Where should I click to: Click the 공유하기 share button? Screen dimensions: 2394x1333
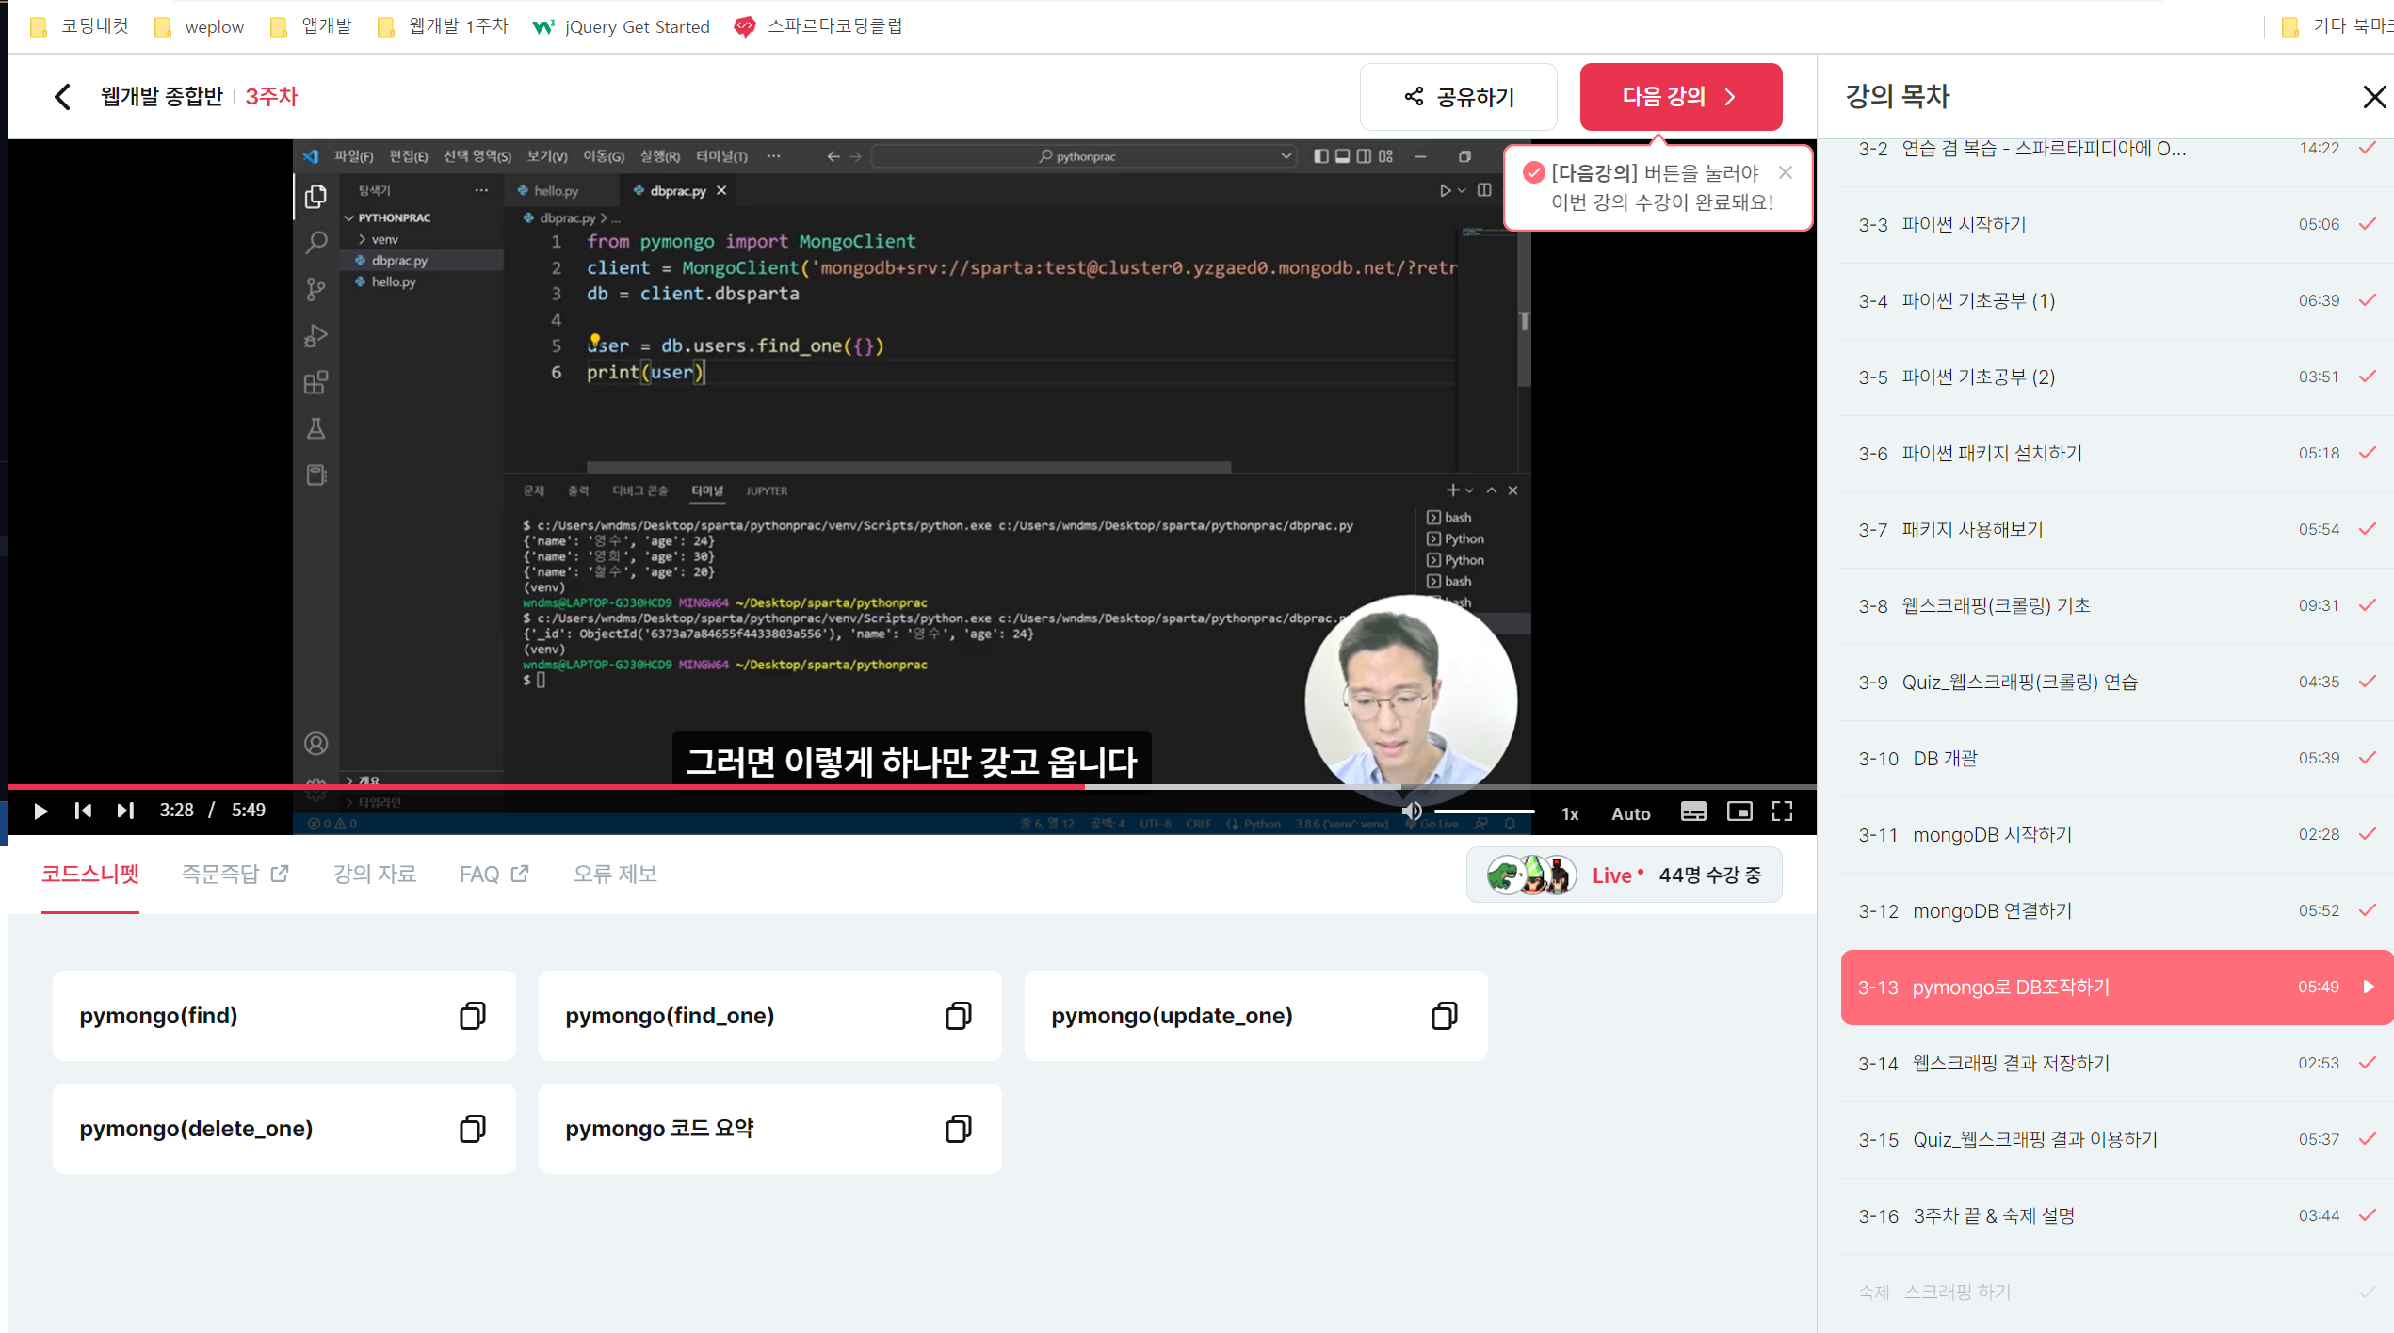pos(1459,97)
